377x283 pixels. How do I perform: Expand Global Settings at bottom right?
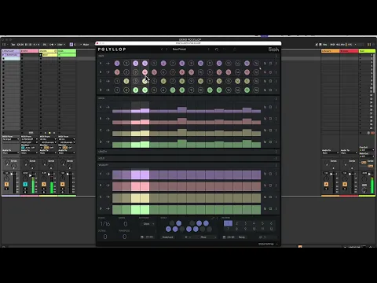click(x=267, y=244)
